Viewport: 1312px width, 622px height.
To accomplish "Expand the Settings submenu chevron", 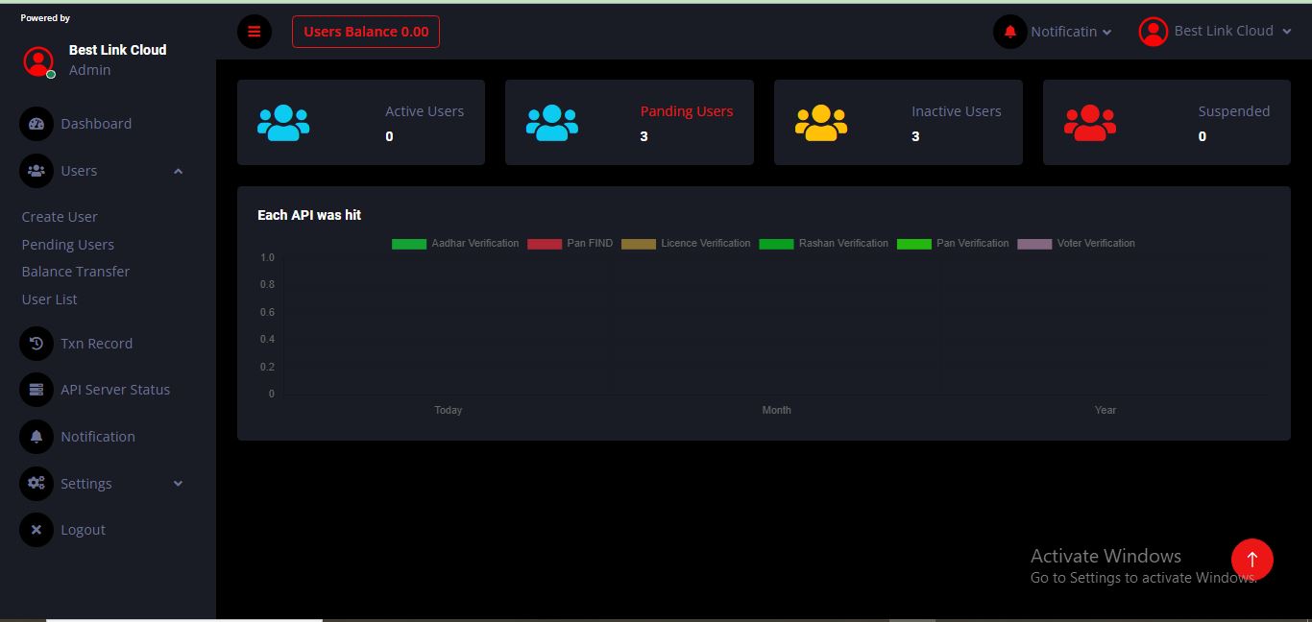I will pos(178,484).
